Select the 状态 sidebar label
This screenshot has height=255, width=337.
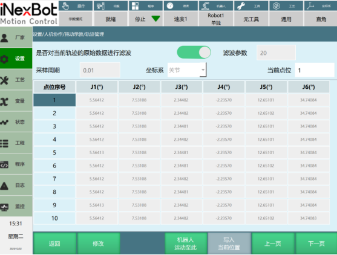[x=20, y=122]
